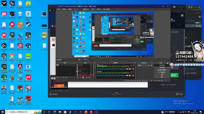Move the selected source up with the chevron
Viewport: 204px width, 114px height.
coord(86,78)
